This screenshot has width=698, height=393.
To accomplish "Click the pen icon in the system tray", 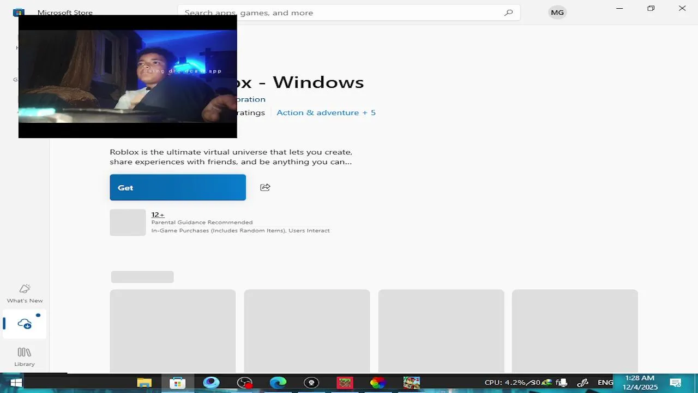I will (x=582, y=383).
